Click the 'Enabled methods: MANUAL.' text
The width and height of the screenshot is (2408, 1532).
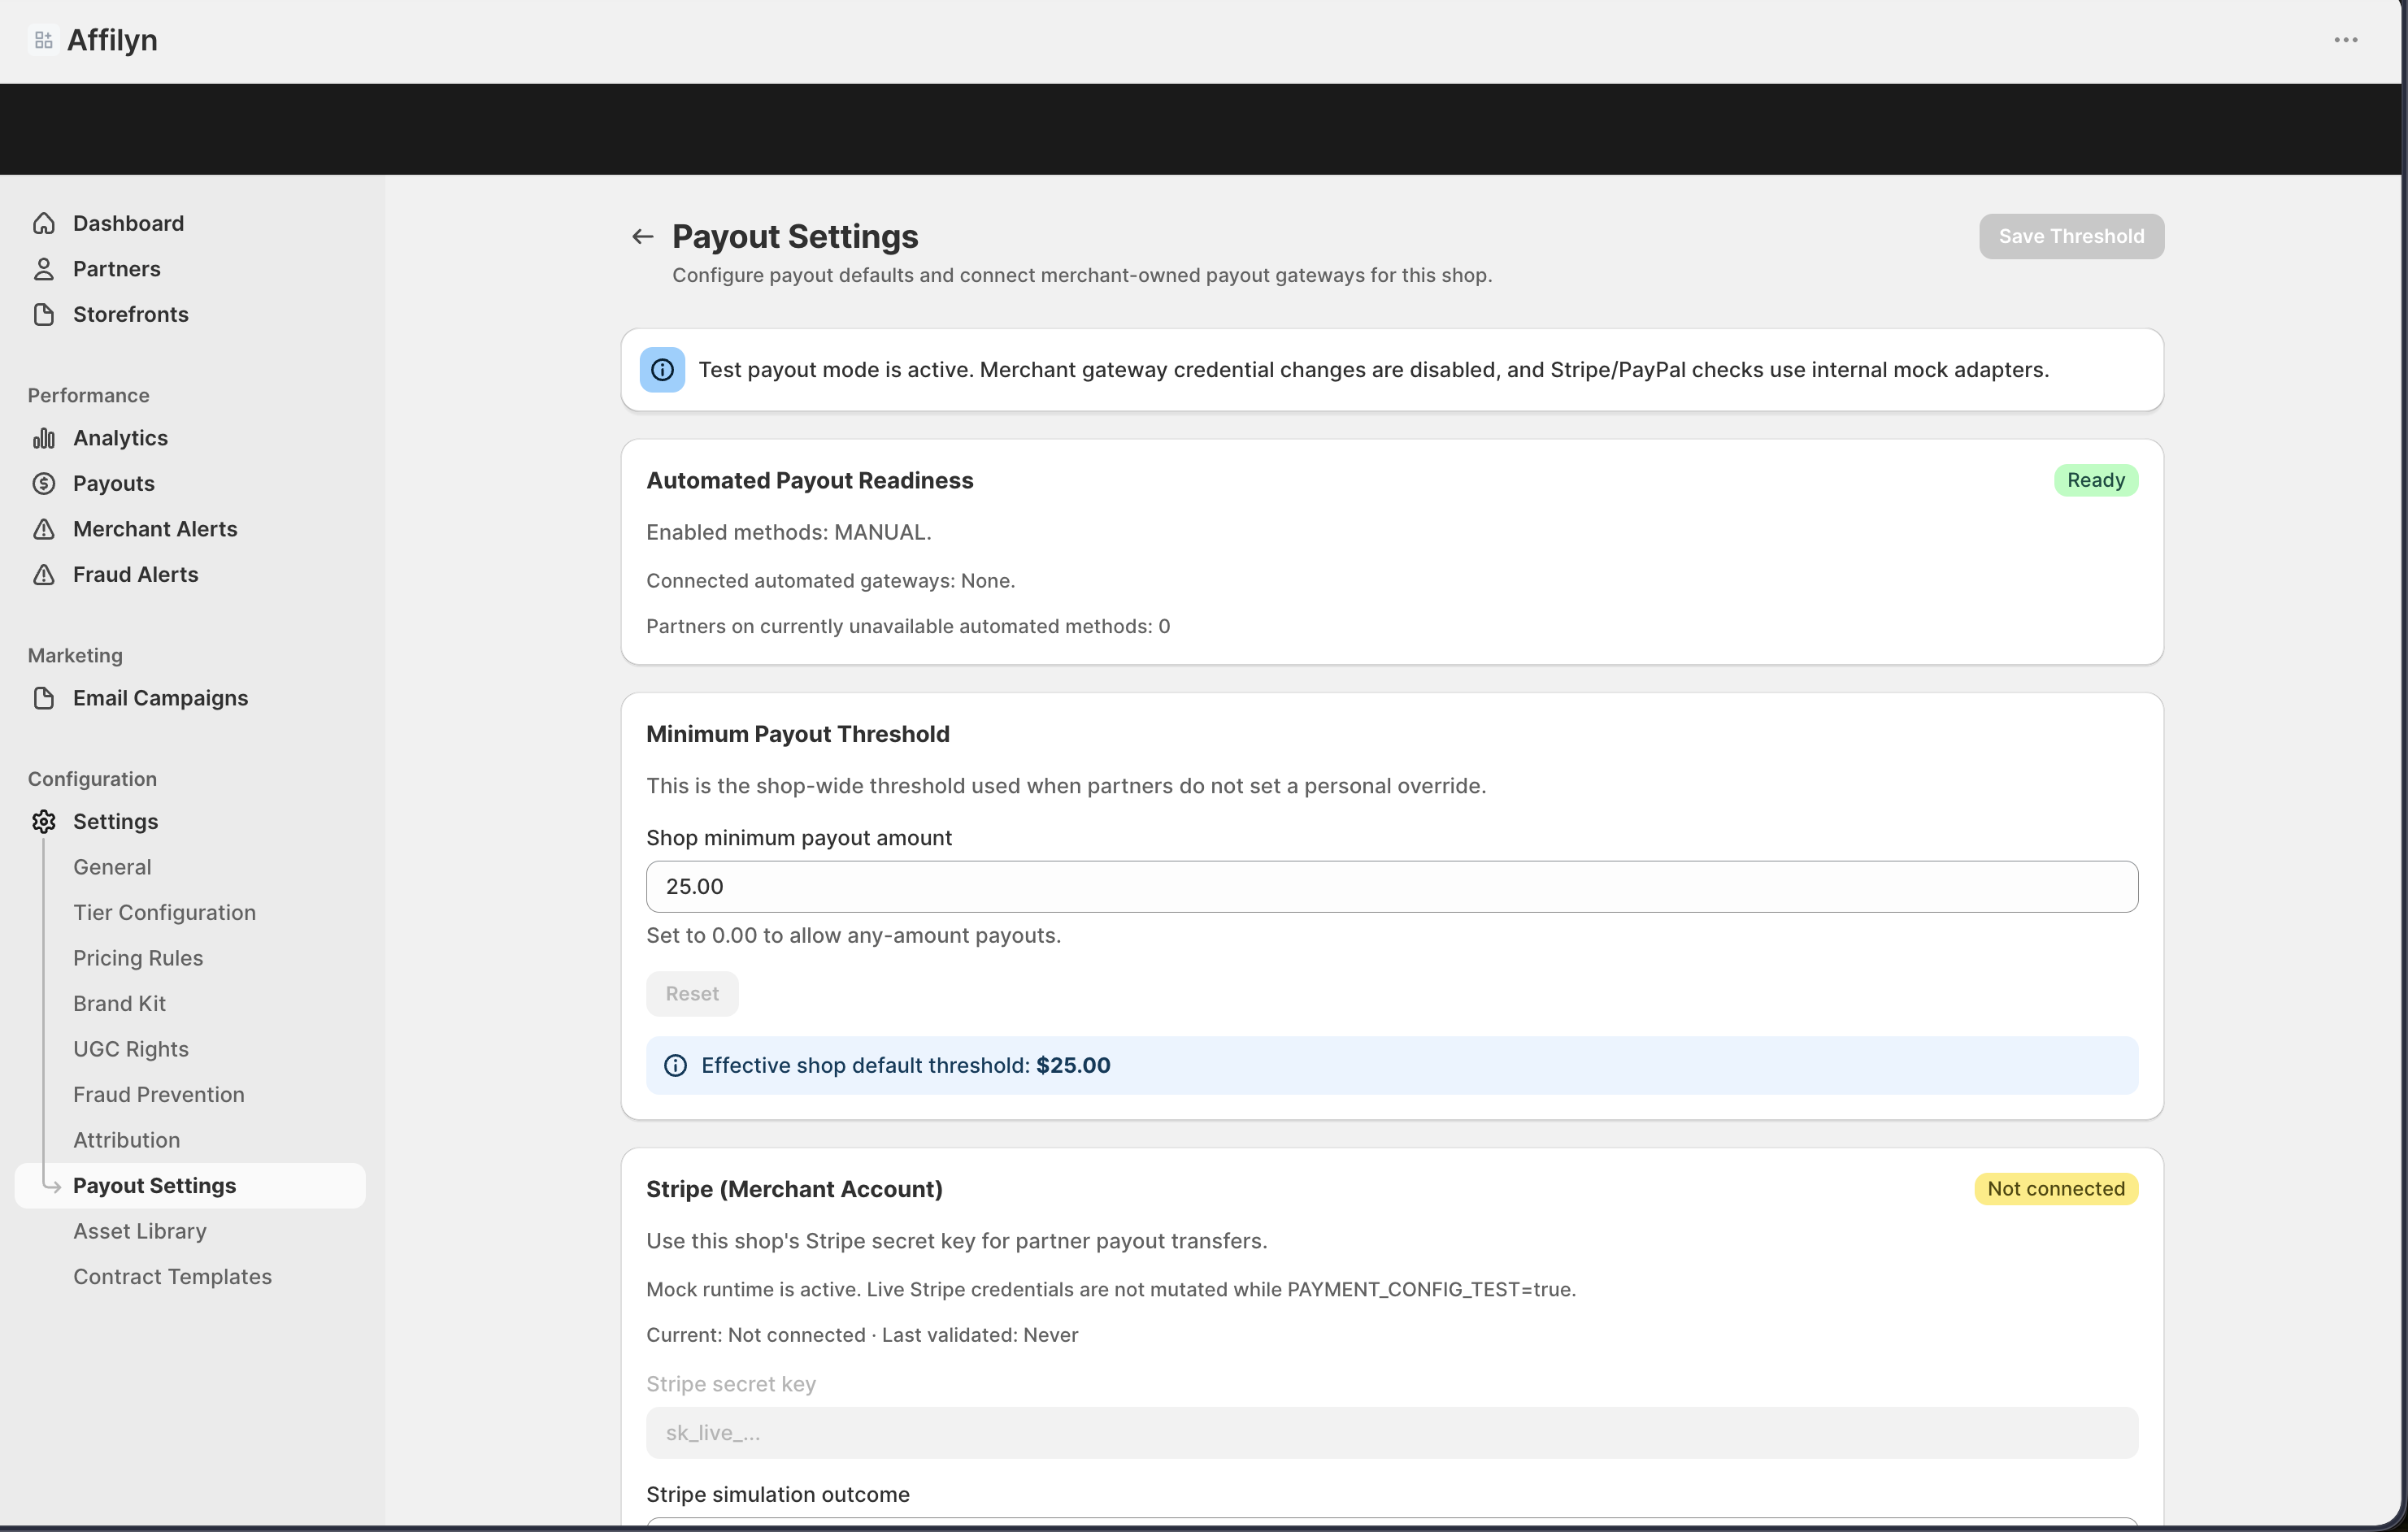pyautogui.click(x=788, y=532)
